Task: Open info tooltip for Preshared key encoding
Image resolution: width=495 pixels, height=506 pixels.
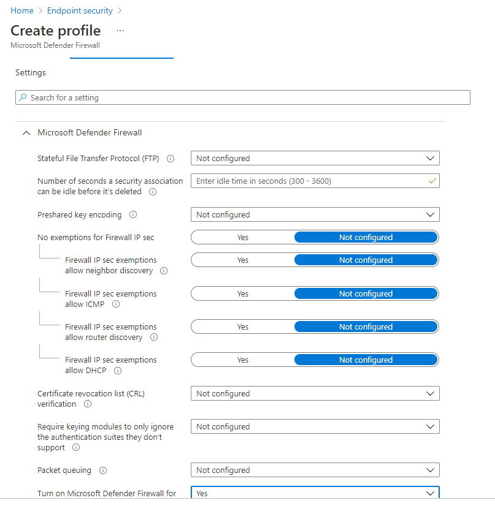Action: click(x=132, y=214)
